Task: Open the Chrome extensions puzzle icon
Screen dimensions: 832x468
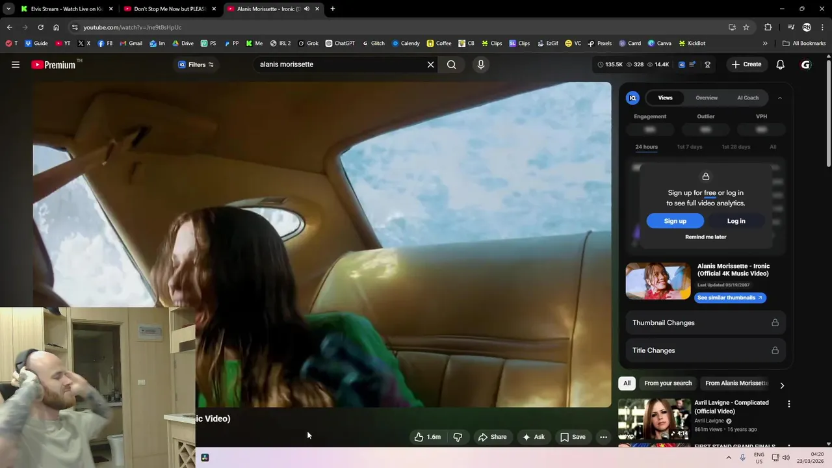Action: (x=768, y=27)
